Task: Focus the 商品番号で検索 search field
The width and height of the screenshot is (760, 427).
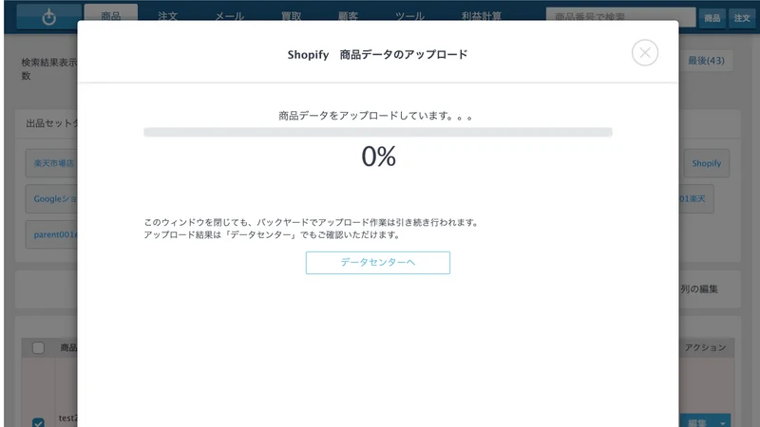Action: pos(620,16)
